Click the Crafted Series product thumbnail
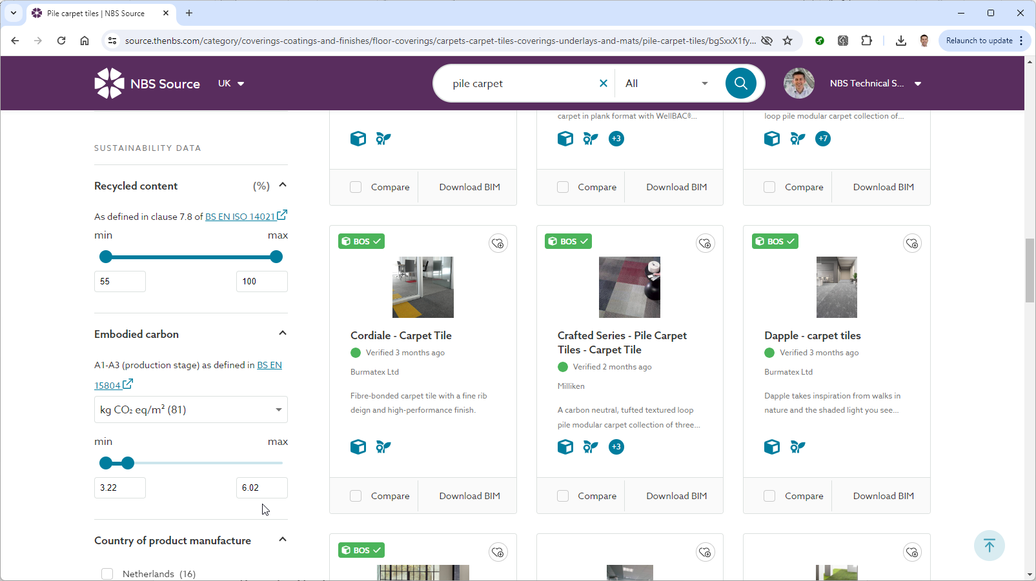The image size is (1036, 581). point(629,287)
